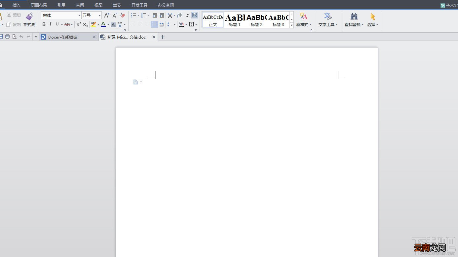Click the print icon in quick access bar

point(7,37)
